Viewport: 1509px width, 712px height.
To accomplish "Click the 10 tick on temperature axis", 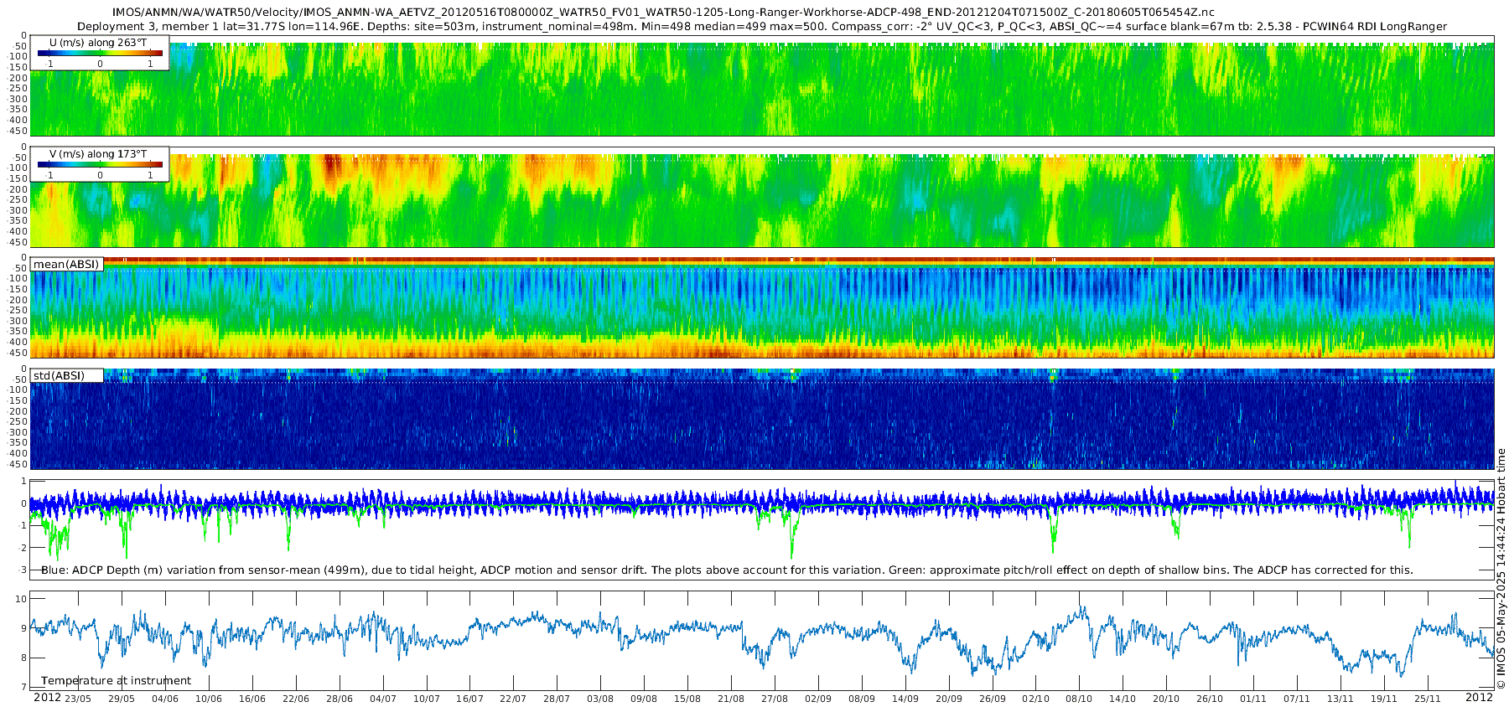I will [21, 599].
